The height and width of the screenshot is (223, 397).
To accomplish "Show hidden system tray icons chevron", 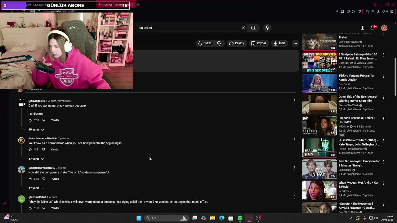I will [x=351, y=218].
